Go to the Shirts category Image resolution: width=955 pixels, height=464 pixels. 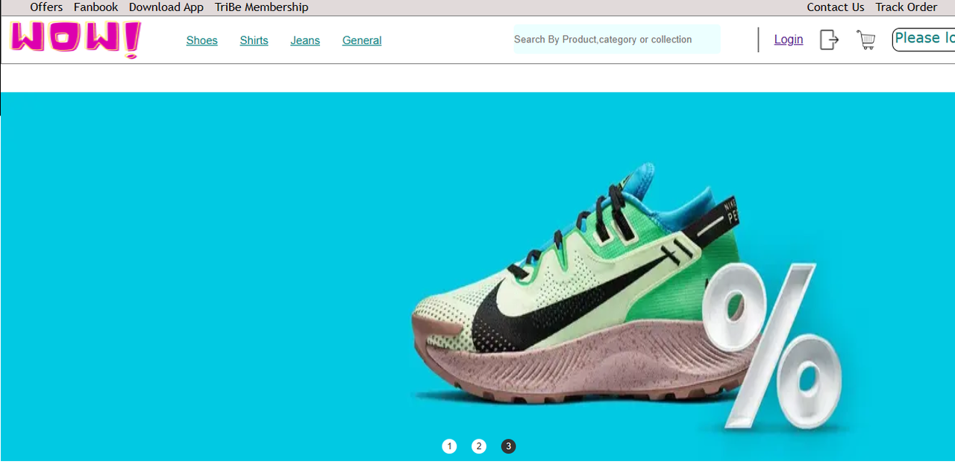point(254,40)
